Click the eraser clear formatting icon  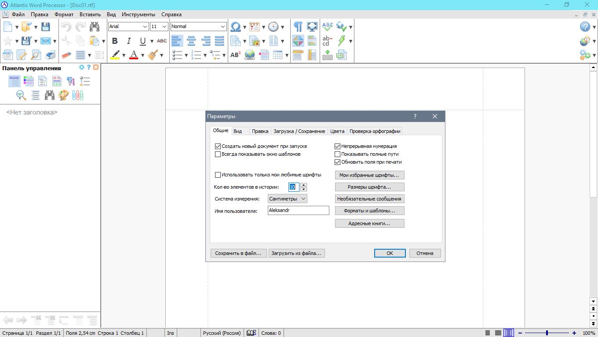[66, 55]
